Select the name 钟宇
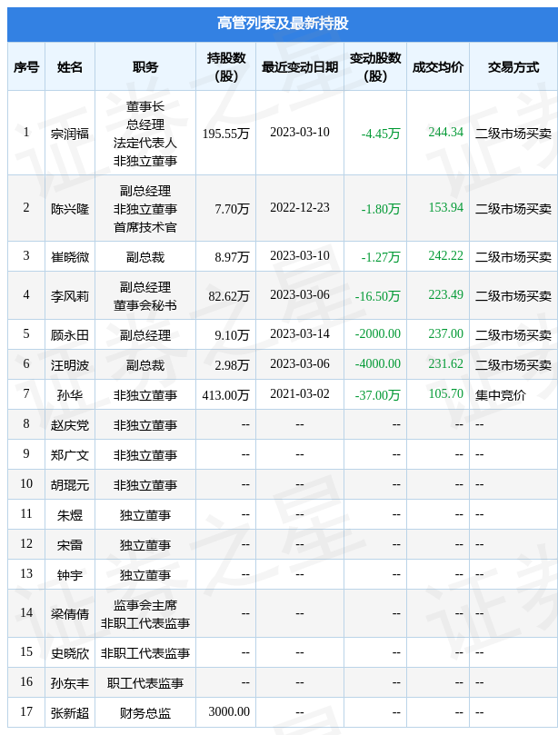Image resolution: width=558 pixels, height=735 pixels. click(70, 575)
